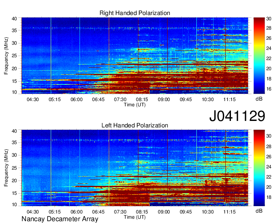Click the 05:15 tick under lower plot
This screenshot has height=224, width=276.
coord(54,212)
